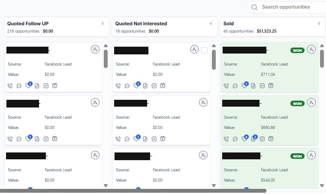326x194 pixels.
Task: Open appointment icon on top Quoted Follow UP card
Action: 54,86
